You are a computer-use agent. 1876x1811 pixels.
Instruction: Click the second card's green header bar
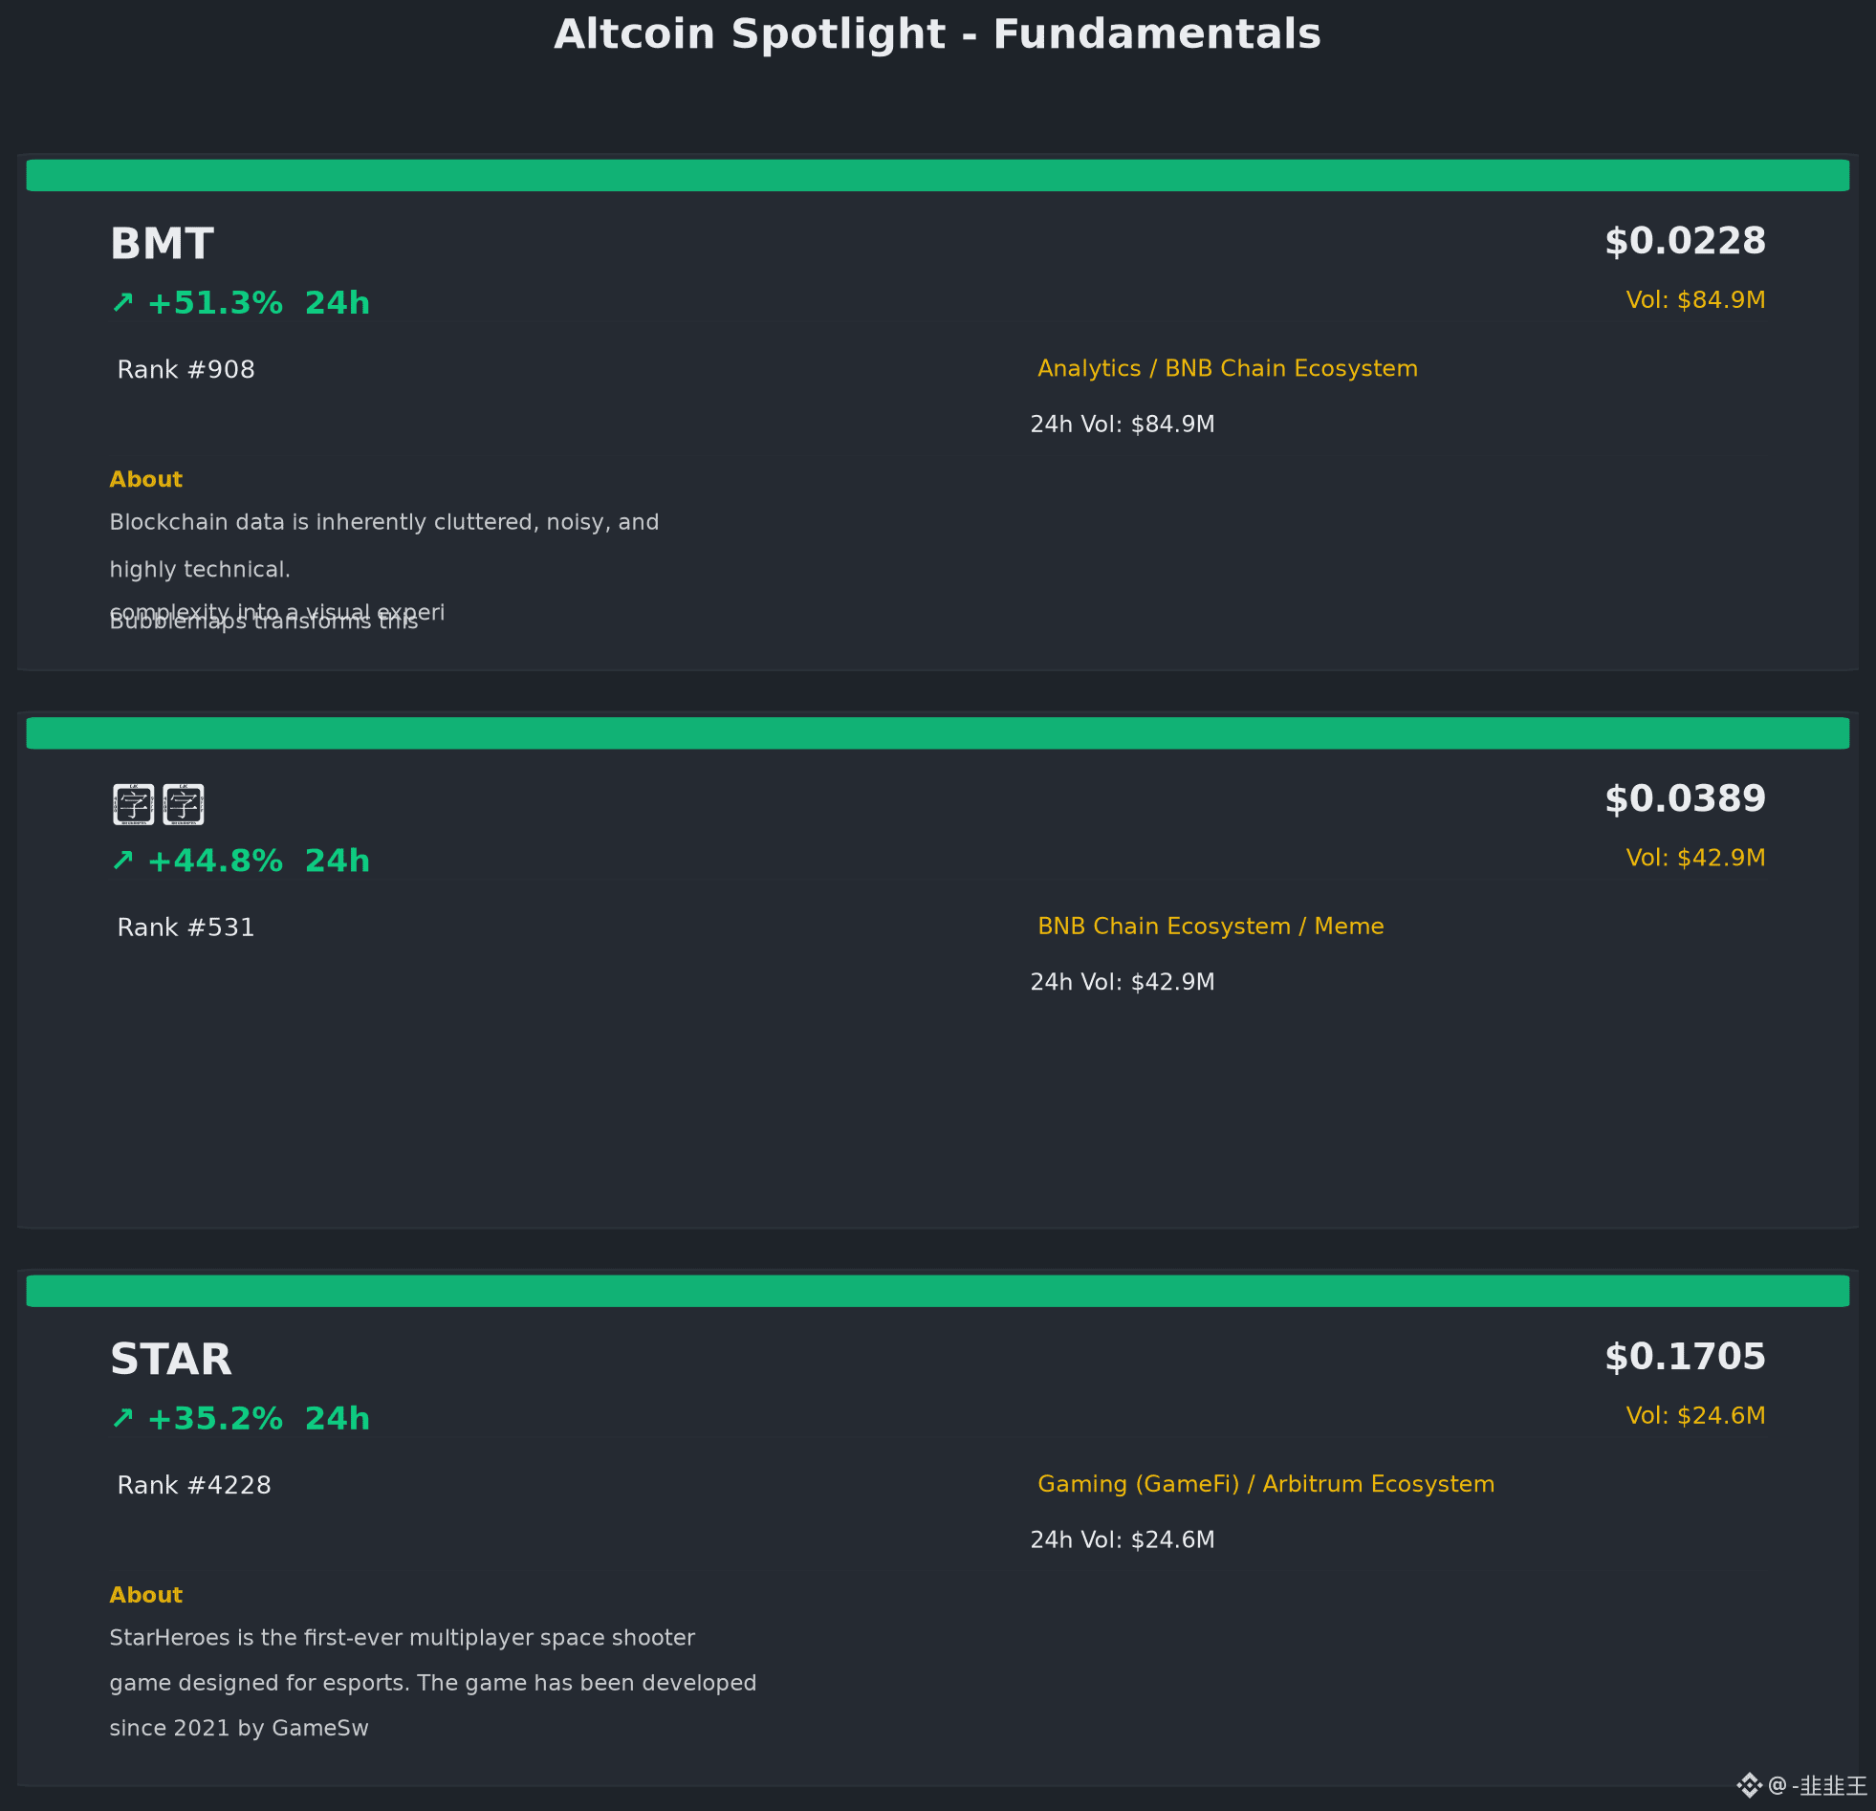(938, 732)
